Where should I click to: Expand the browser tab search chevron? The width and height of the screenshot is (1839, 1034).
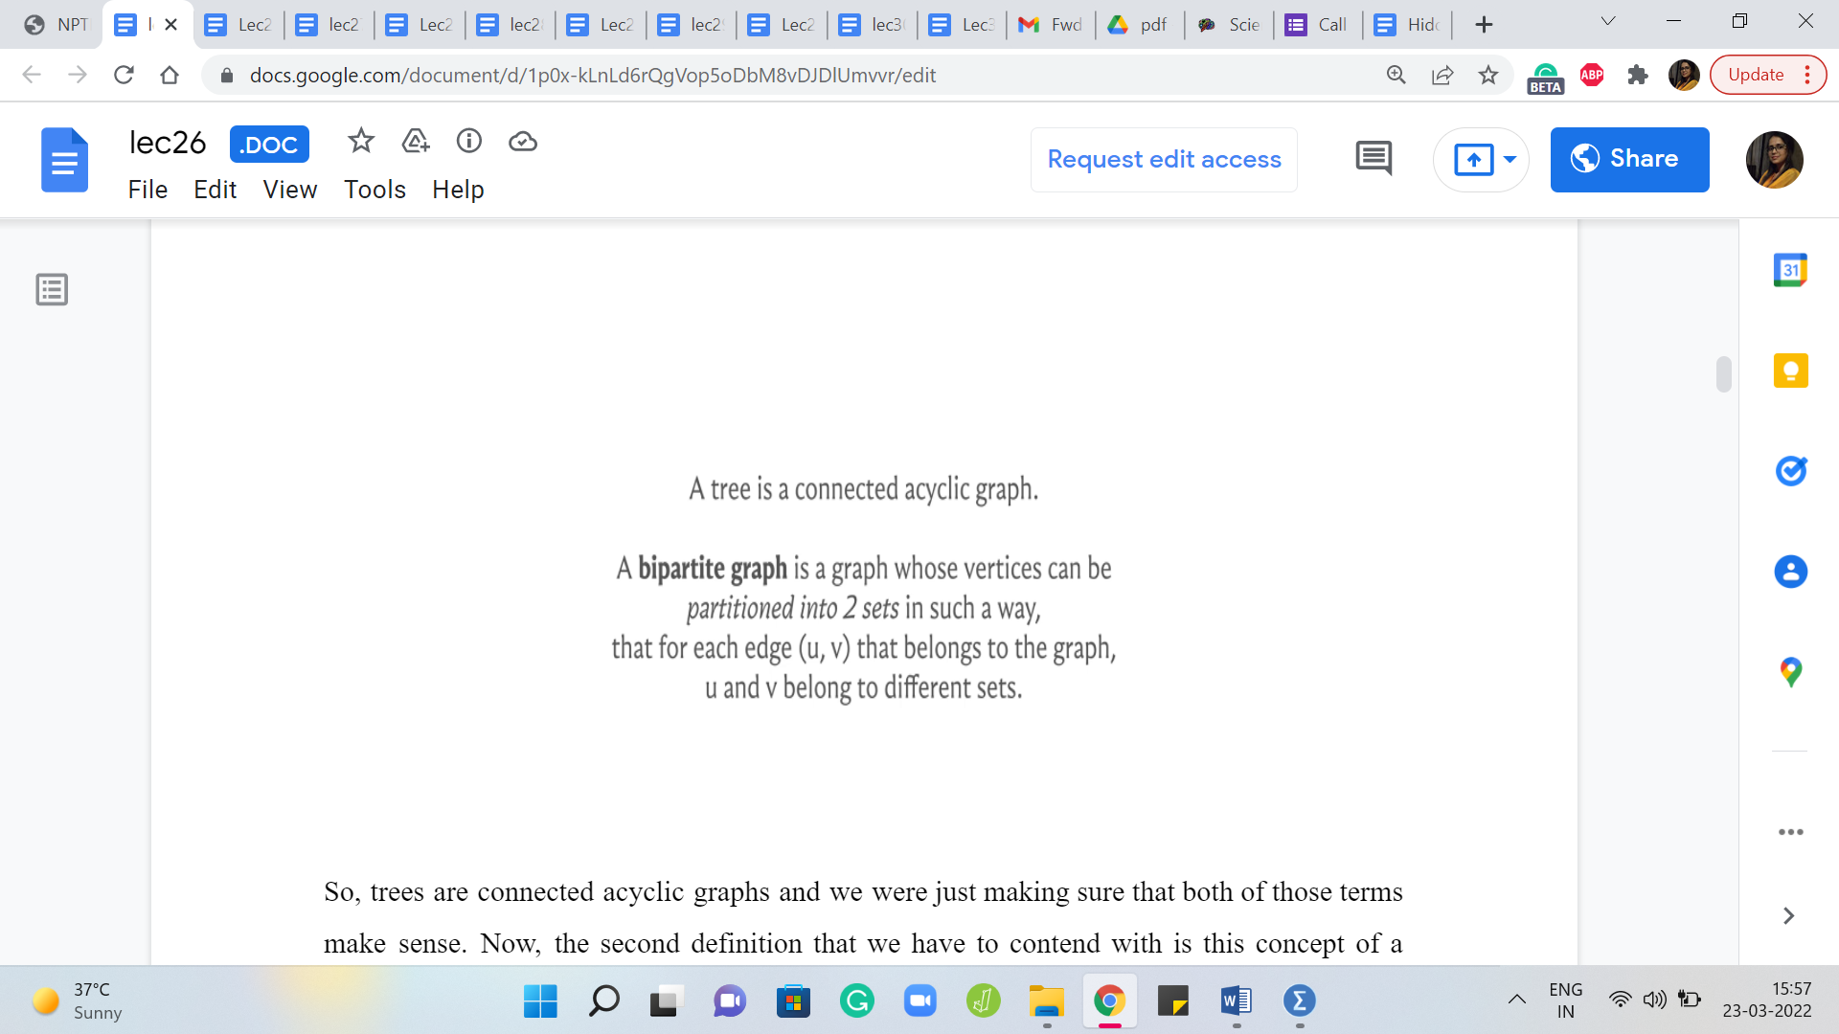pos(1608,22)
